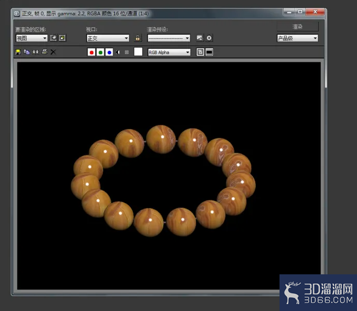Toggle UI frame display icon

[x=209, y=52]
